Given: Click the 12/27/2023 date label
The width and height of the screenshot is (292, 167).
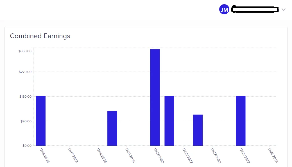Looking at the screenshot, I should pyautogui.click(x=216, y=155).
